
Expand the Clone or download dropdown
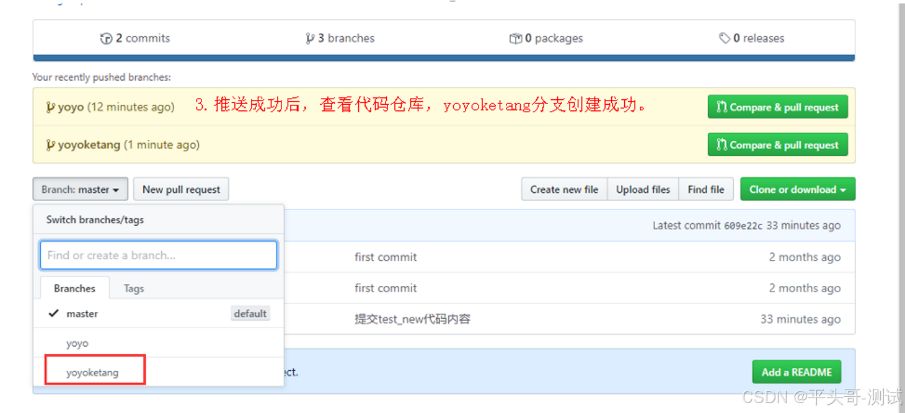pyautogui.click(x=798, y=189)
